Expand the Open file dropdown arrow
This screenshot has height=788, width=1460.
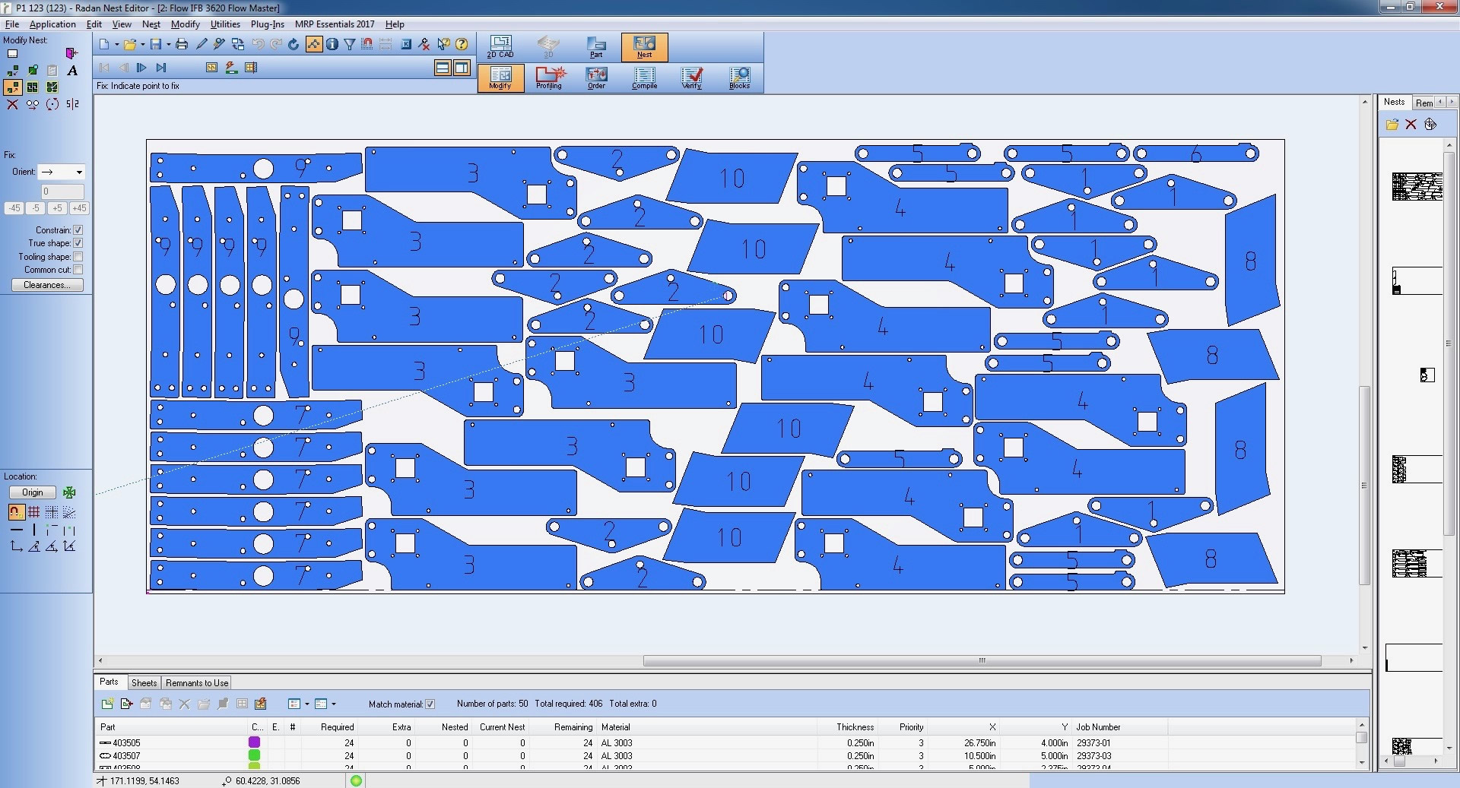(142, 44)
